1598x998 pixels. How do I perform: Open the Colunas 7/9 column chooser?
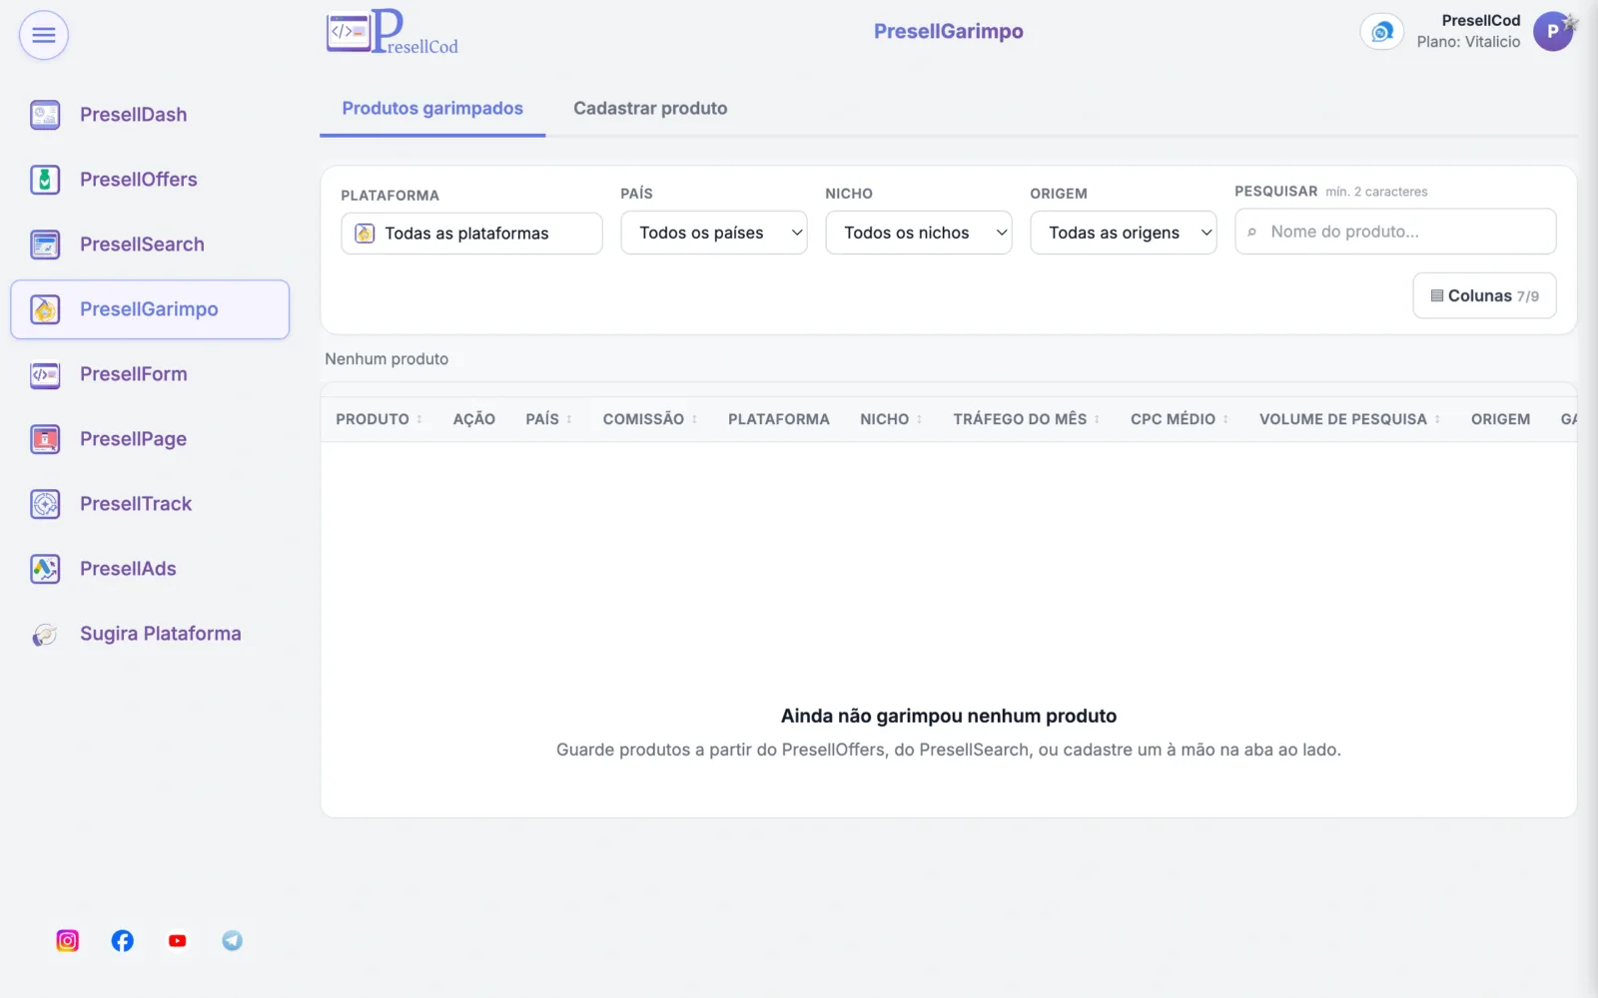coord(1484,295)
